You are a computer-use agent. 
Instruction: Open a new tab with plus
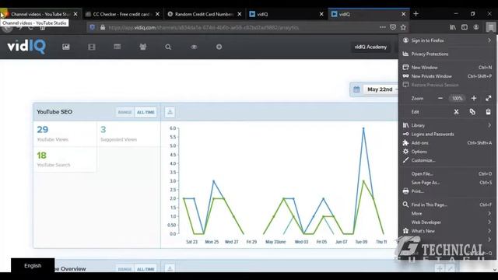click(x=416, y=14)
